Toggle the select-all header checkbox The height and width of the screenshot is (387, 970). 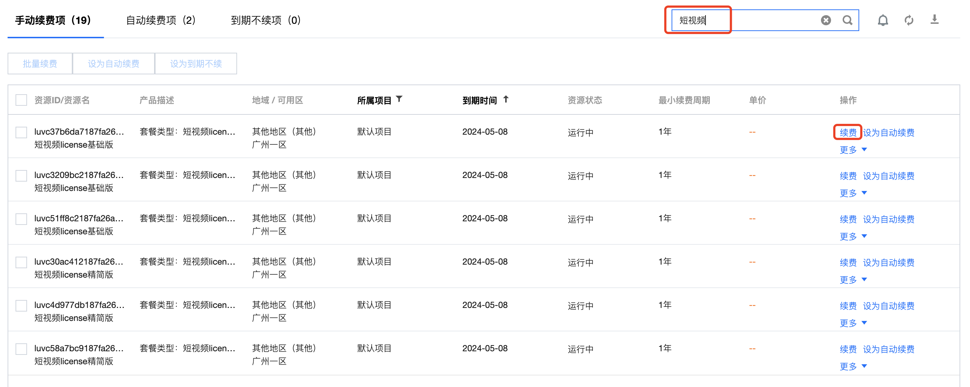21,100
